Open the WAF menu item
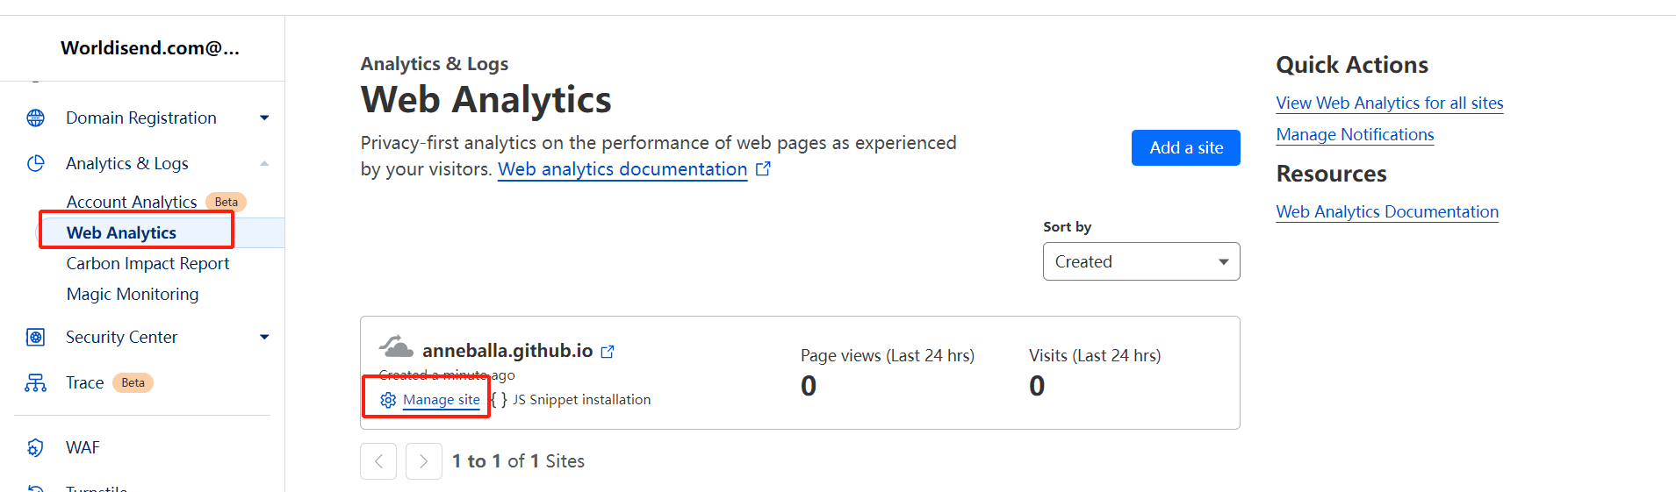Image resolution: width=1676 pixels, height=492 pixels. tap(83, 448)
